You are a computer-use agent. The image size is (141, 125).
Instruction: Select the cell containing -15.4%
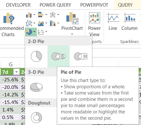click(x=10, y=102)
